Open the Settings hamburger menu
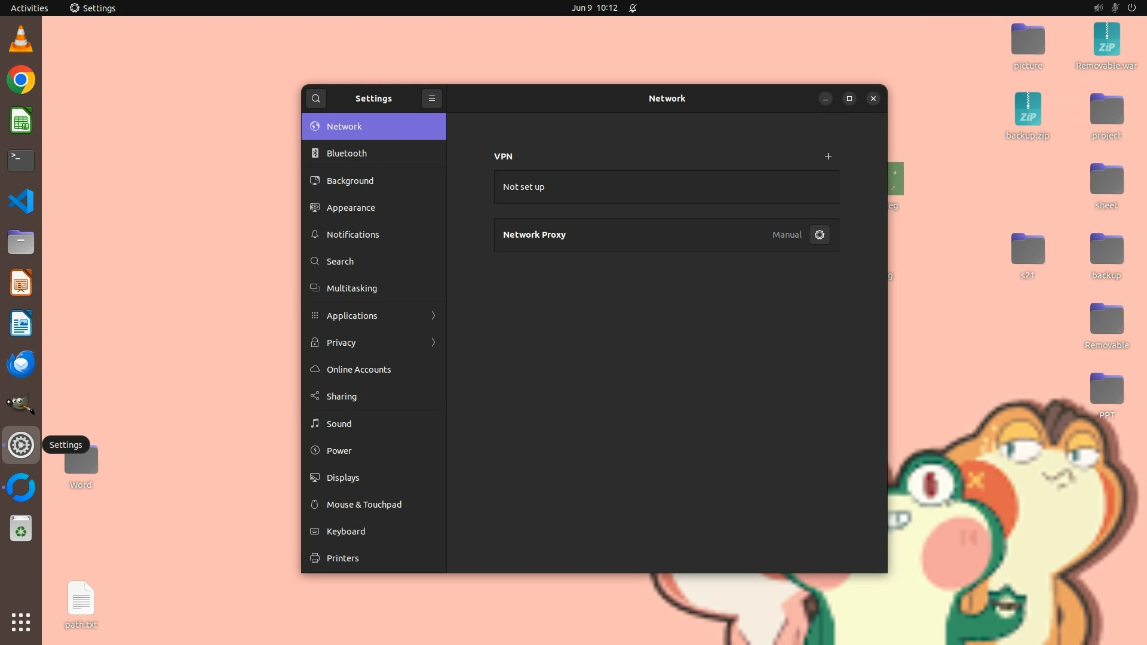Viewport: 1147px width, 645px height. [432, 99]
